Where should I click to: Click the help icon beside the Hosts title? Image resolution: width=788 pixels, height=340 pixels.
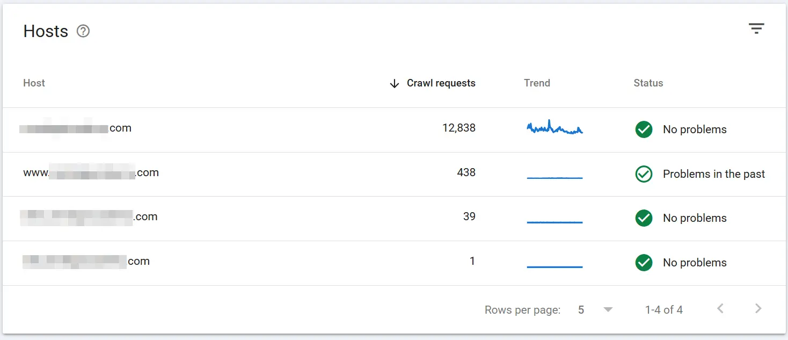click(x=83, y=31)
